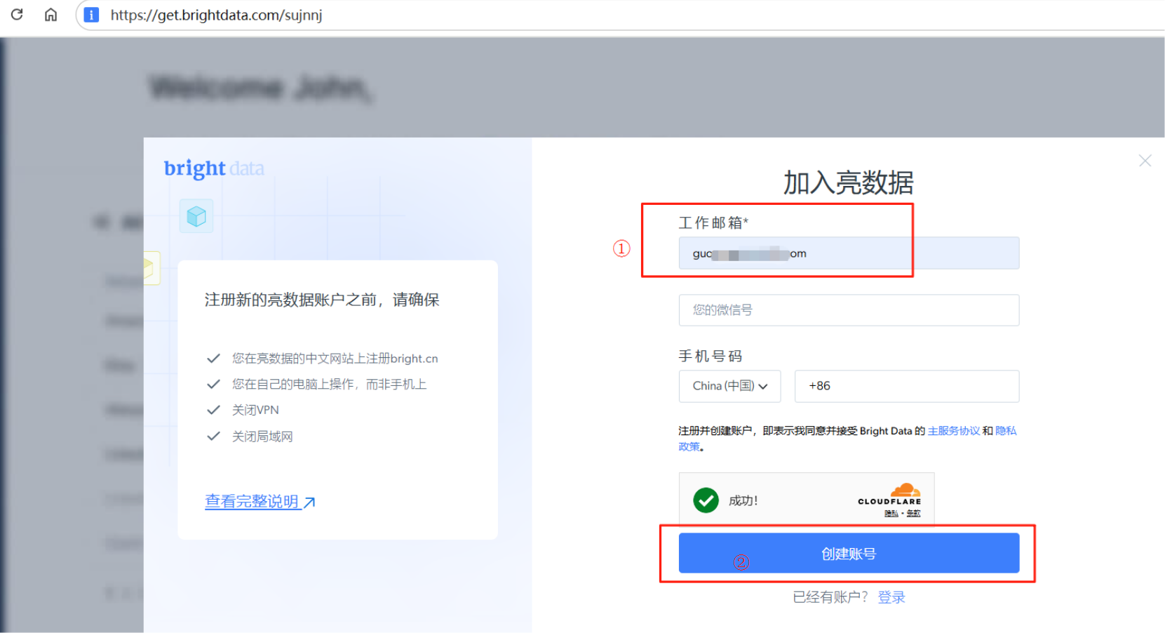
Task: Go to the browser home page icon
Action: [50, 14]
